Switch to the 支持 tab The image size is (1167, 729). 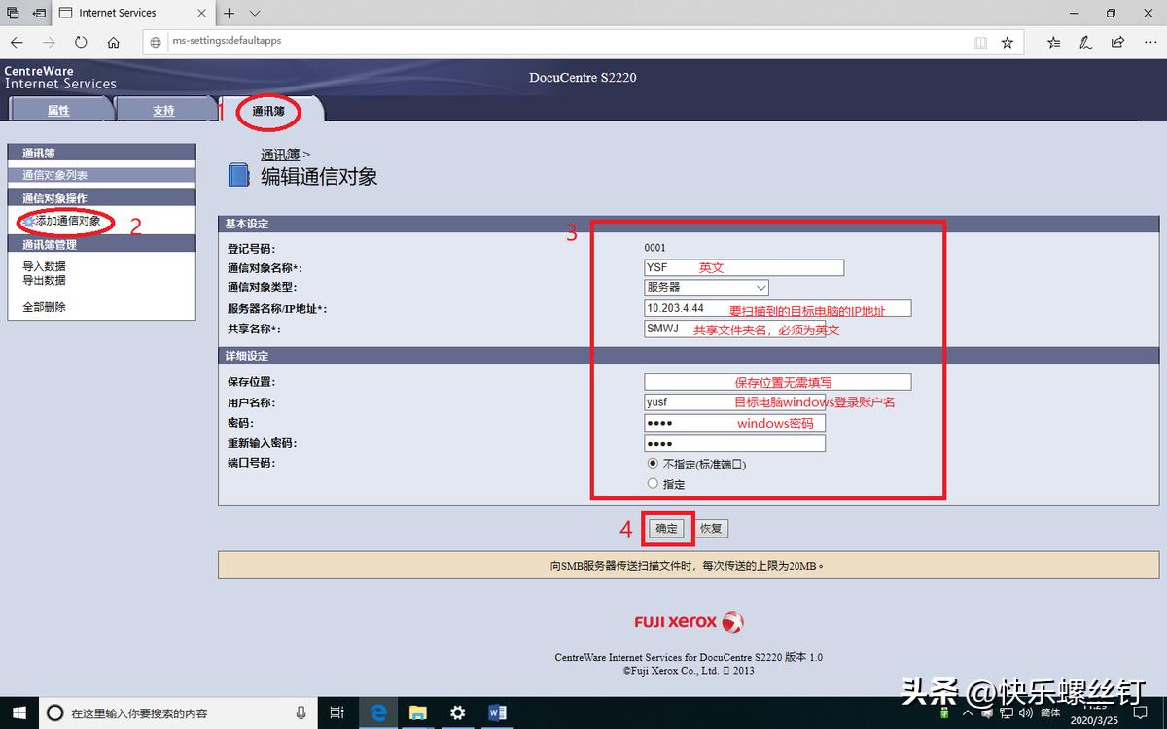coord(165,109)
